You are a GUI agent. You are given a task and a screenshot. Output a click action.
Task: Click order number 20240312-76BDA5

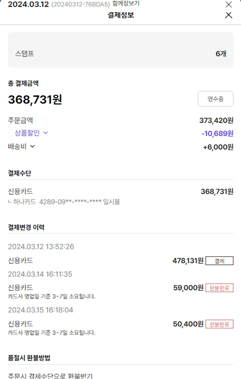point(80,5)
